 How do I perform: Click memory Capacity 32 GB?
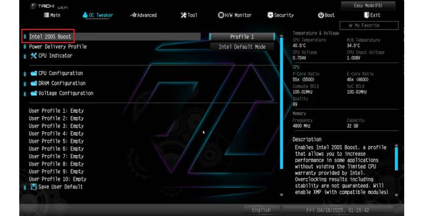pos(352,126)
